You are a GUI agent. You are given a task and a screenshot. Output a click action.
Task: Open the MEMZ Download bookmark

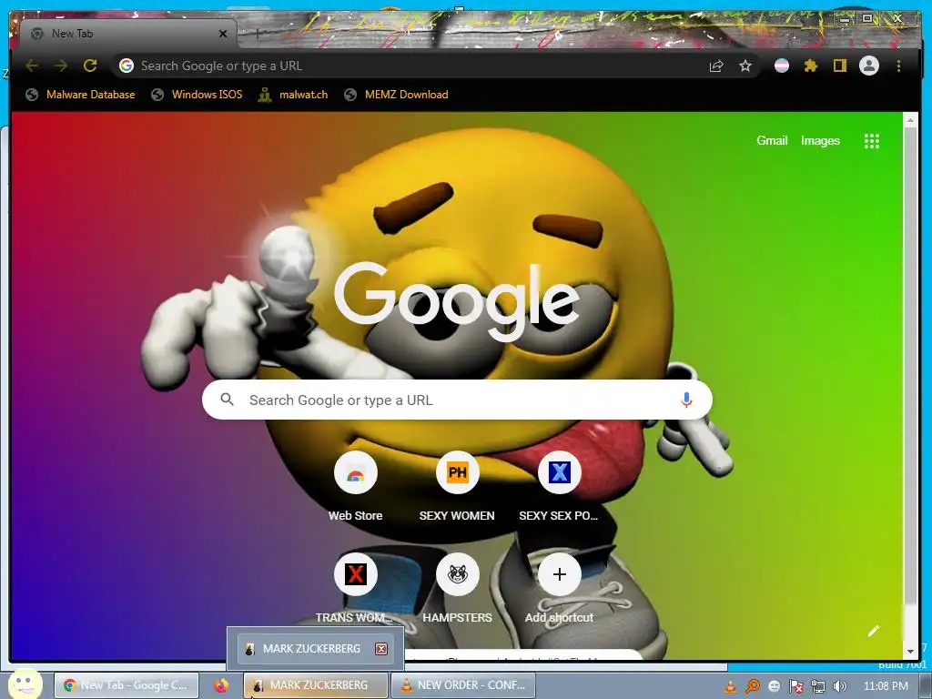point(396,95)
